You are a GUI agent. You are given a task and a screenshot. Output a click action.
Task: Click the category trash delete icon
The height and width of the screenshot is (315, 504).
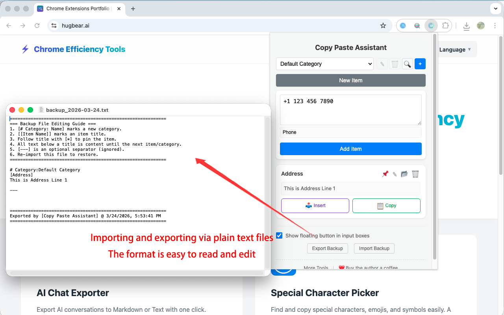[x=395, y=64]
